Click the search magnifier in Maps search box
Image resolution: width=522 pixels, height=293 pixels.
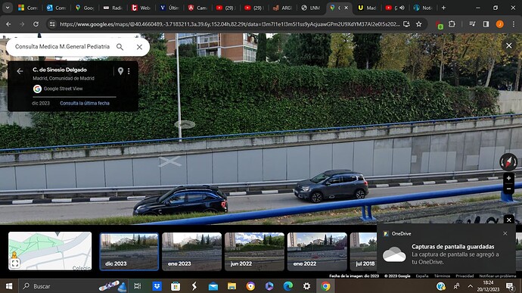(120, 47)
